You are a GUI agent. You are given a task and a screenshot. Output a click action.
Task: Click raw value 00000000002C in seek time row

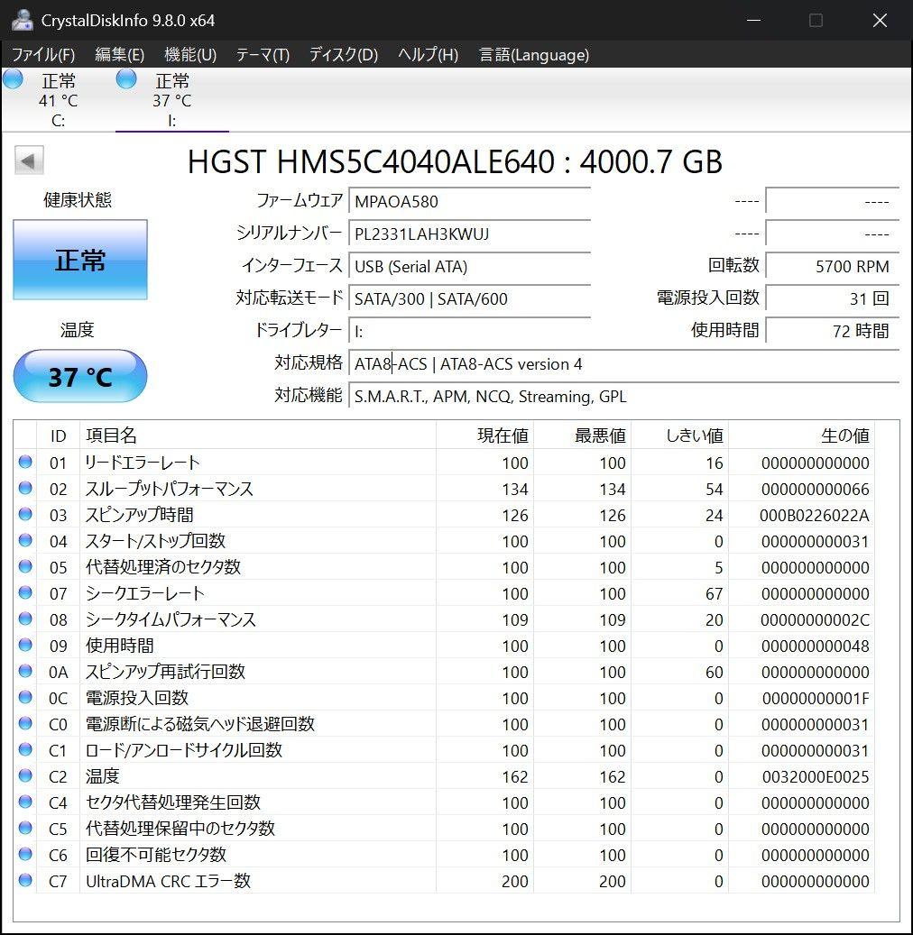coord(815,619)
